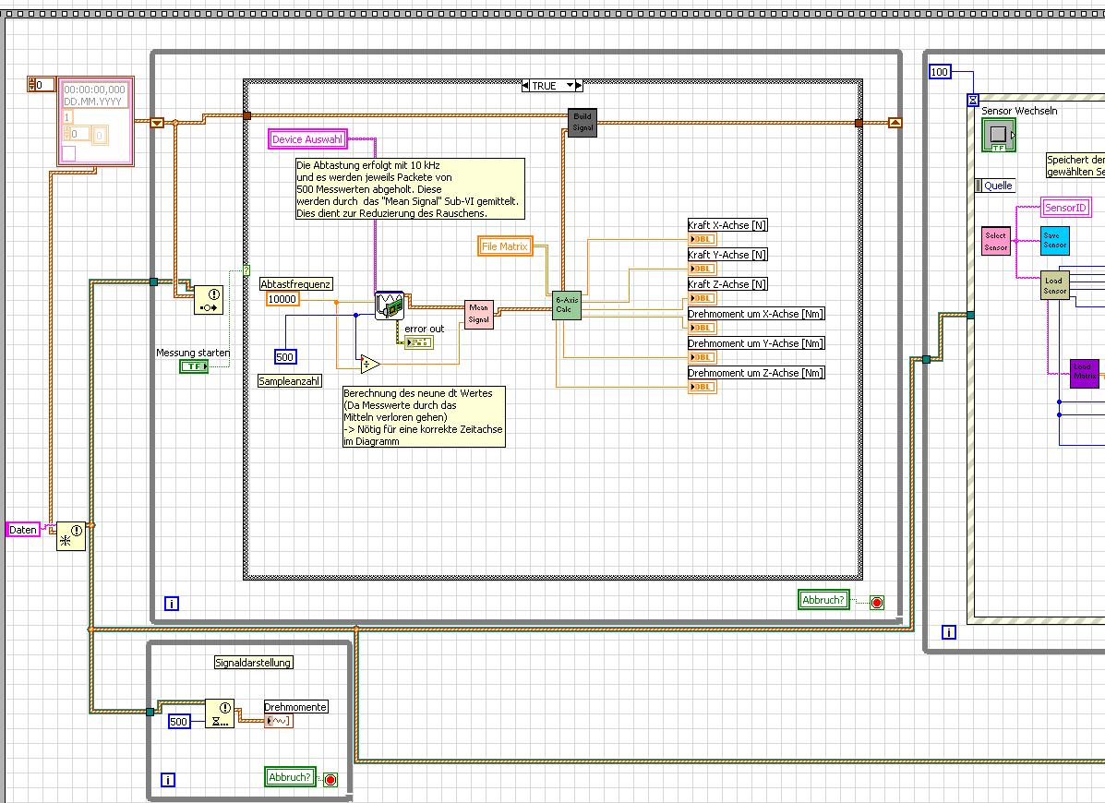Click the Kraft X-Achse DBL indicator terminal

click(702, 239)
